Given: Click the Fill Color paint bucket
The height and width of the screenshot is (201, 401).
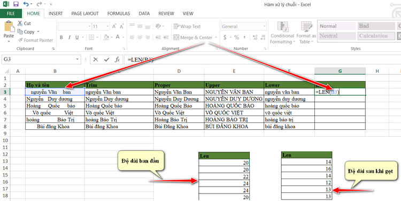Looking at the screenshot, I should (x=106, y=37).
